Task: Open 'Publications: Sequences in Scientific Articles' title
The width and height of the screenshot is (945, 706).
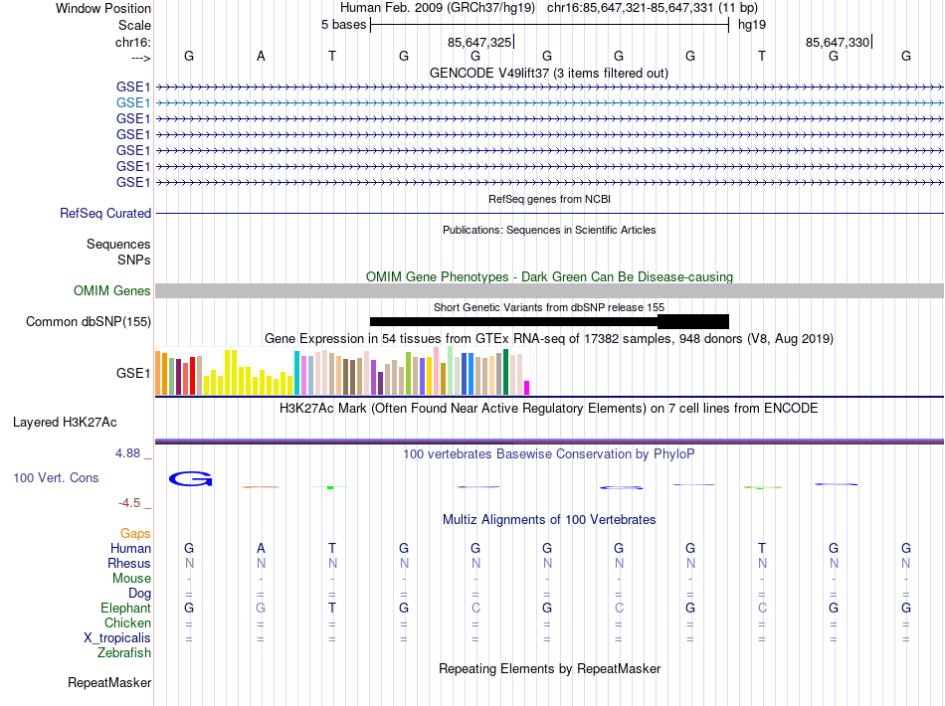Action: click(x=549, y=230)
